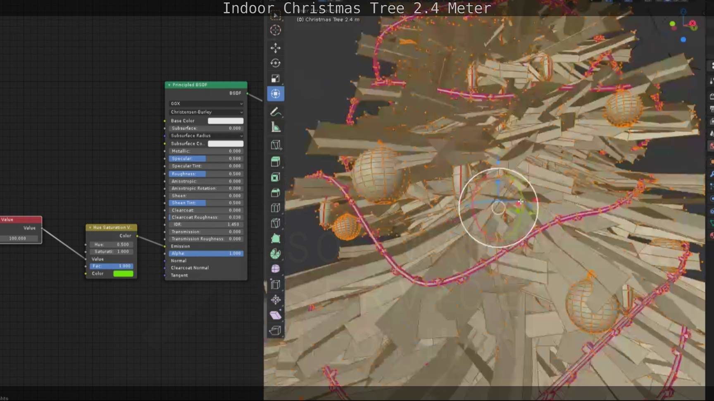Select the Principled BSDF node header

[x=206, y=85]
